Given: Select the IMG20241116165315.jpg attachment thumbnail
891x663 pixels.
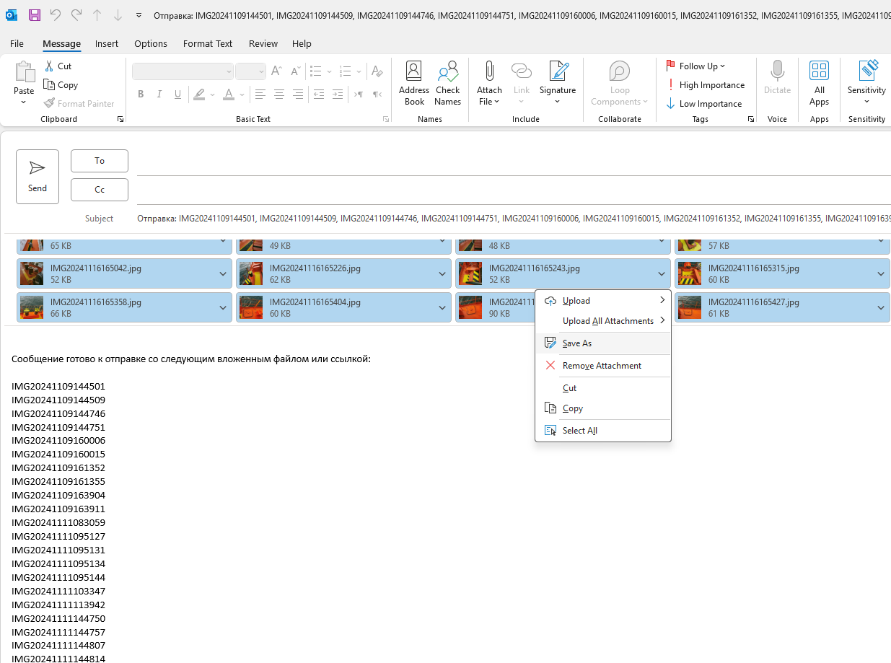Looking at the screenshot, I should (690, 274).
